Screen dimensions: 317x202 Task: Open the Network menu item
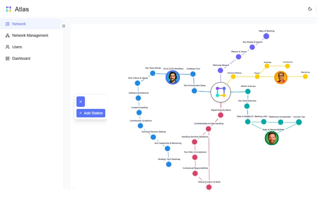31,24
